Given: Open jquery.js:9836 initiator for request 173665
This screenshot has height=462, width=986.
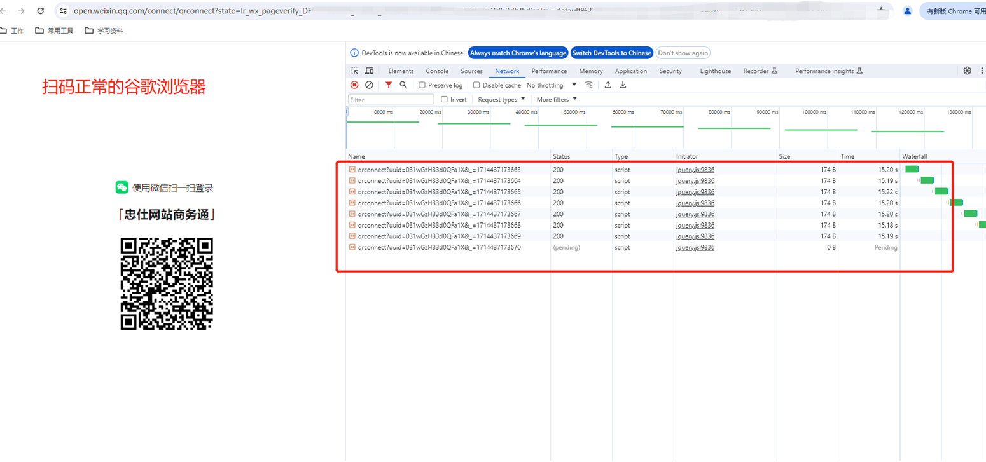Looking at the screenshot, I should coord(695,192).
